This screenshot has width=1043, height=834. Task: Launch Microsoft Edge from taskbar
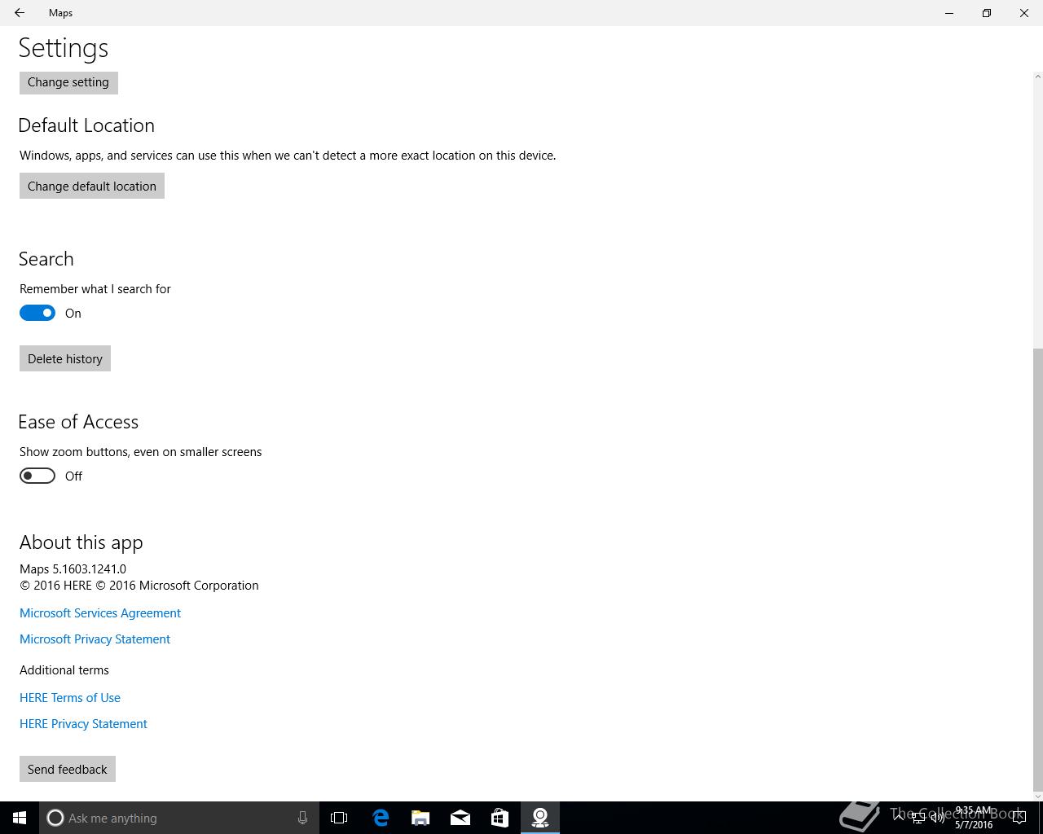(381, 818)
